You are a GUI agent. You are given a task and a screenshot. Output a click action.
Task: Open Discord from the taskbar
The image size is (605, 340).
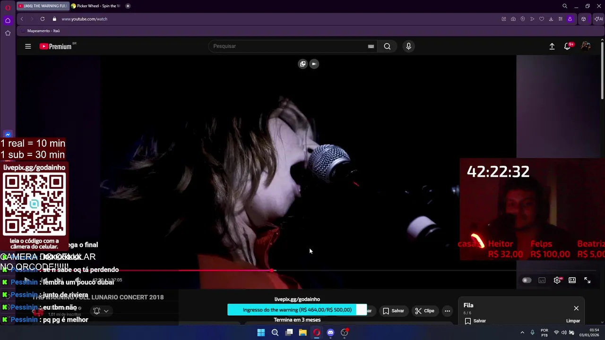point(330,332)
